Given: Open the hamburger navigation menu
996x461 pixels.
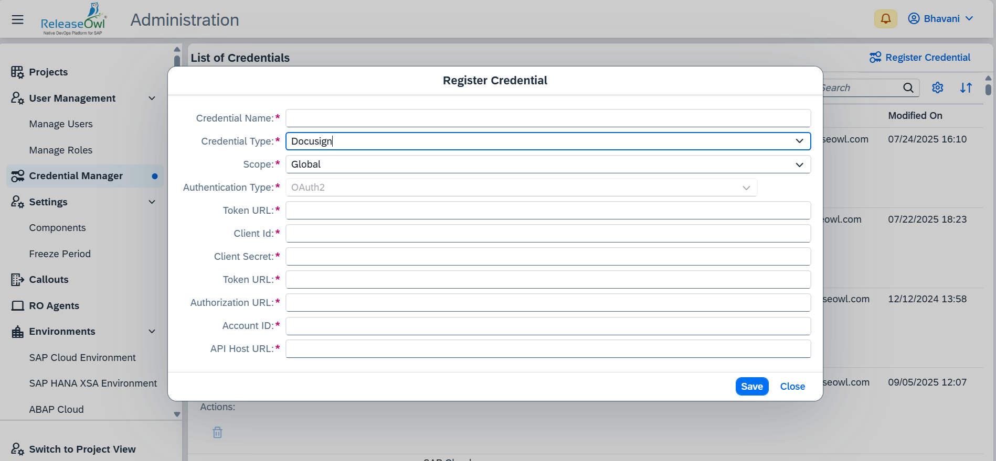Looking at the screenshot, I should coord(17,20).
